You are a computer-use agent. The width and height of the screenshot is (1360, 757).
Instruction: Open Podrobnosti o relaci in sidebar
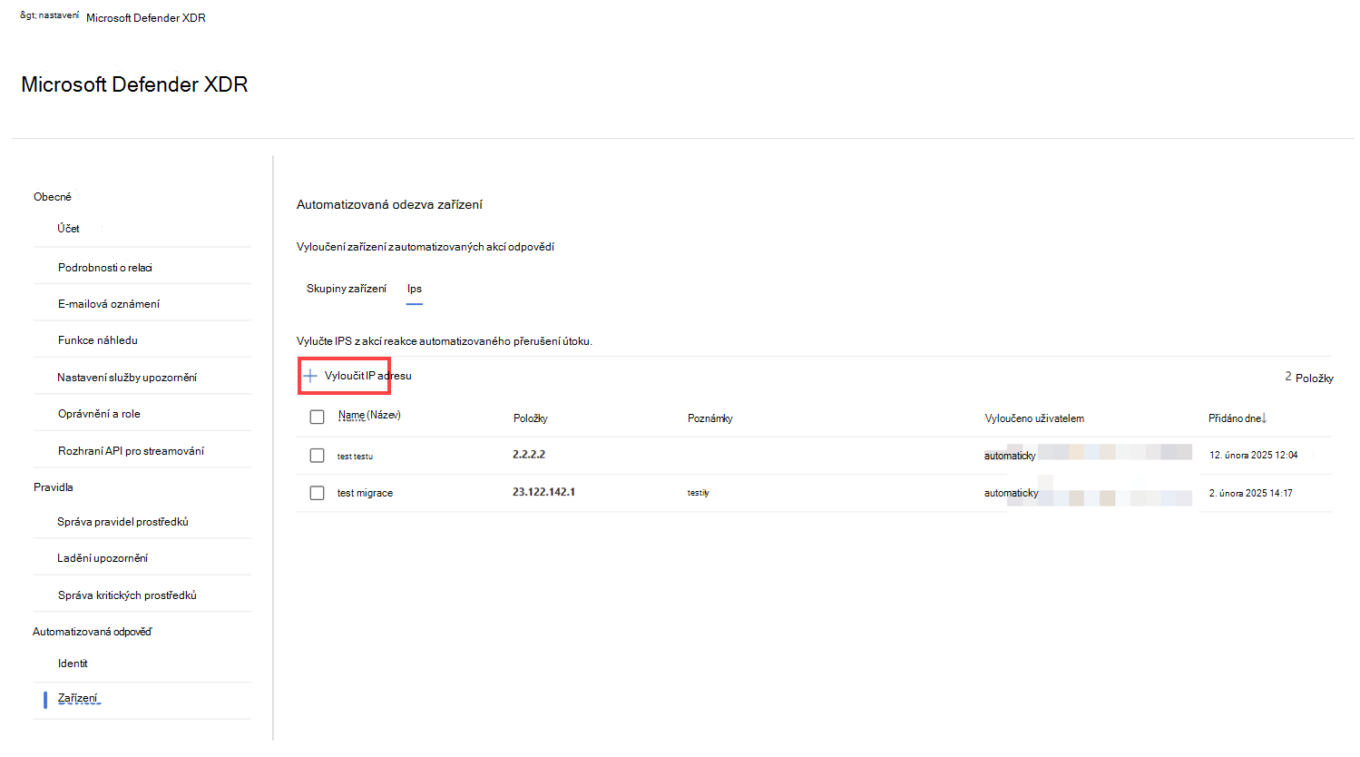[x=105, y=268]
